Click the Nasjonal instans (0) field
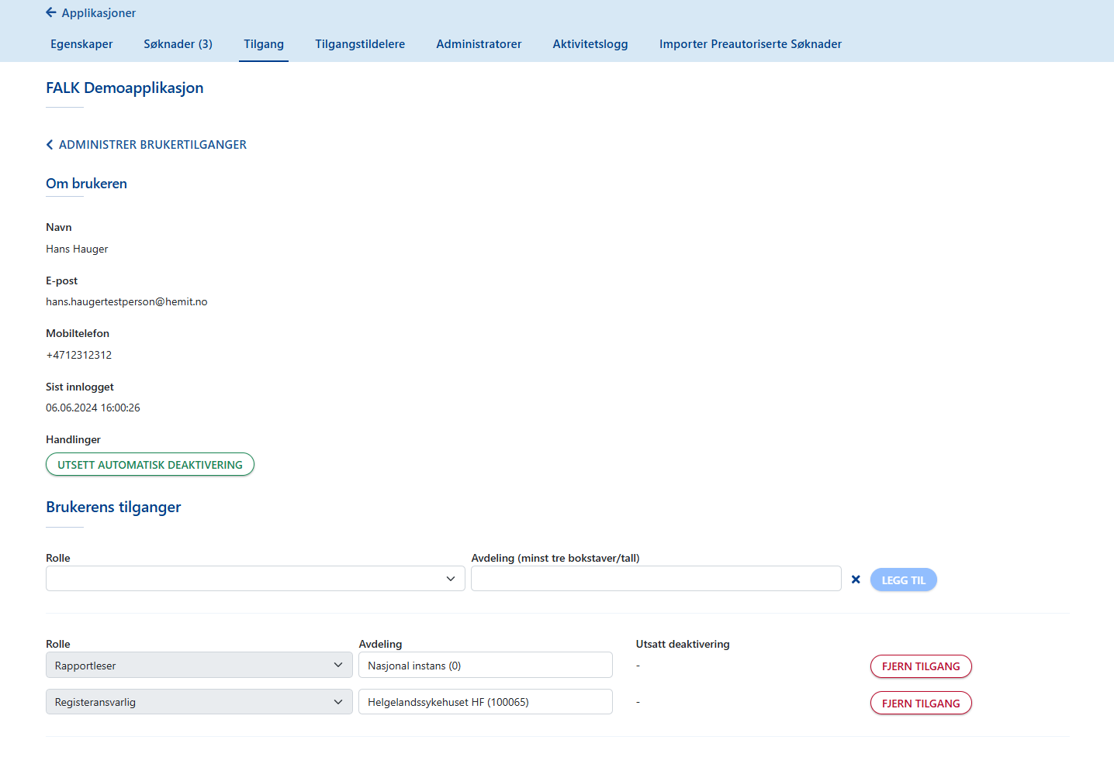 (486, 666)
